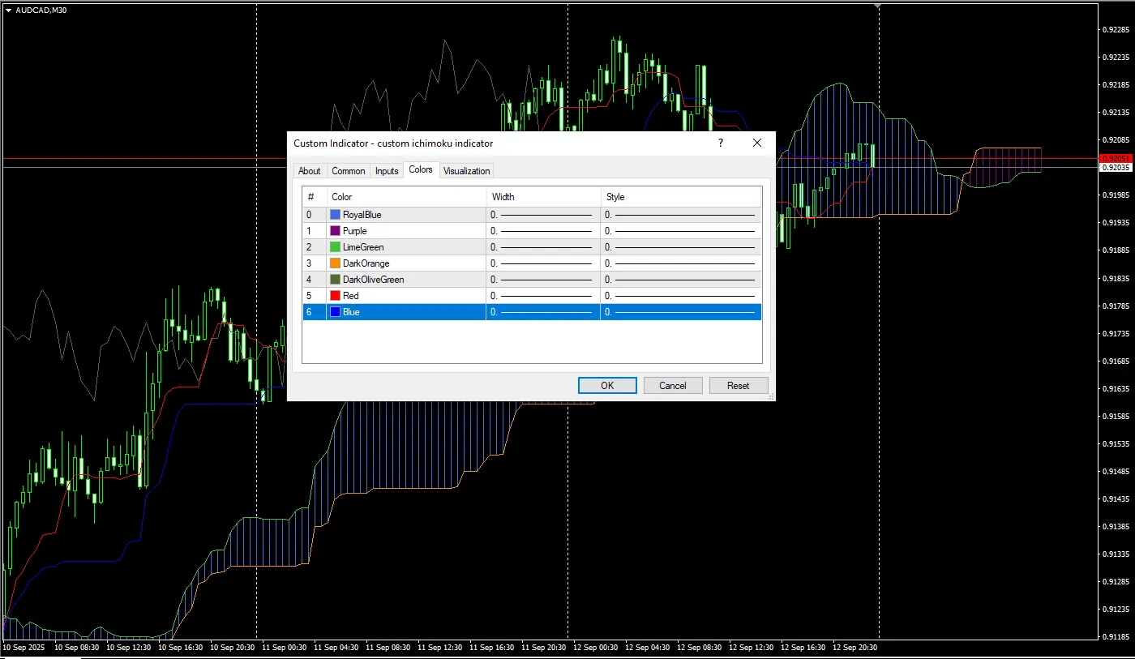Pick the DarkOrange color swatch
Viewport: 1135px width, 659px height.
click(x=336, y=263)
